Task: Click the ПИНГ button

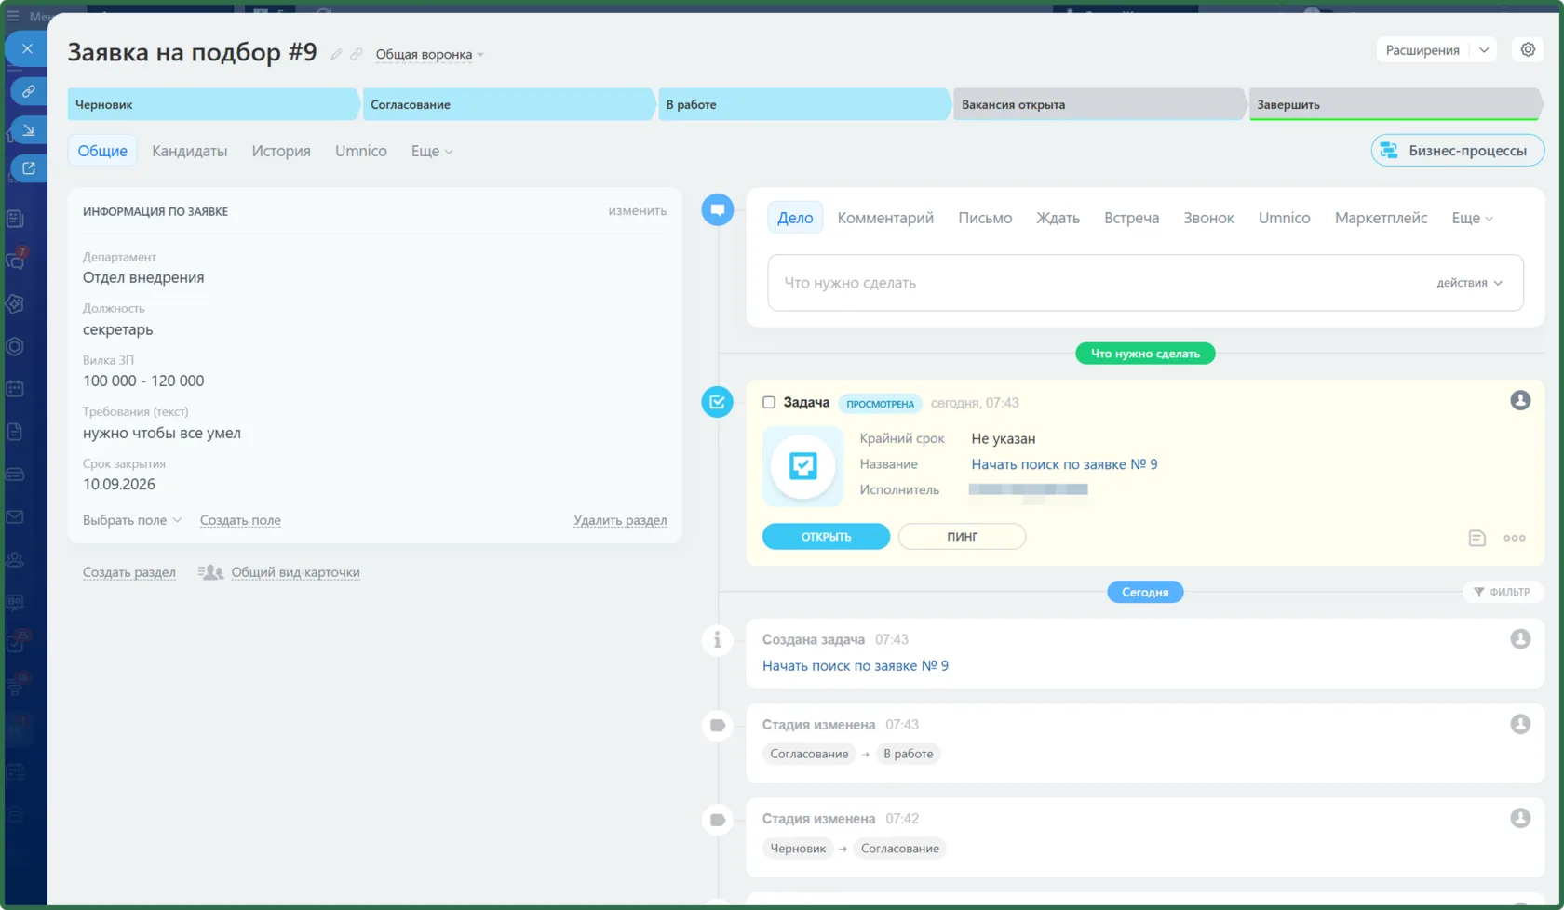Action: [962, 537]
